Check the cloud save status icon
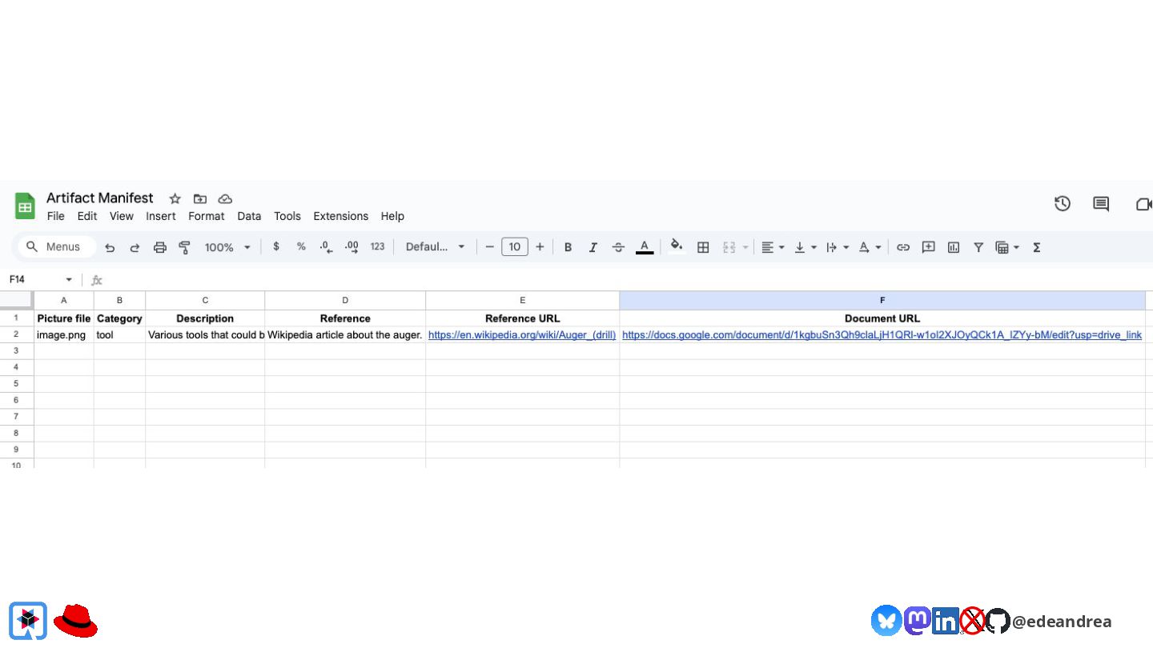1153x648 pixels. click(x=225, y=198)
